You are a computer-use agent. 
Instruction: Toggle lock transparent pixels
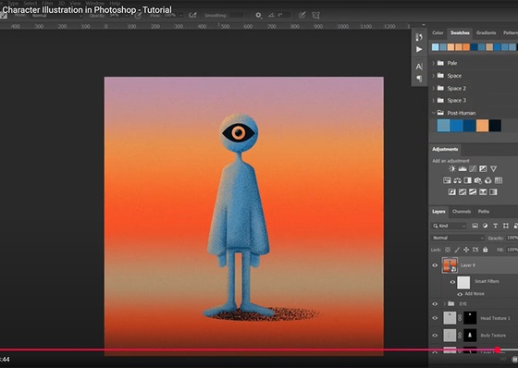[448, 250]
